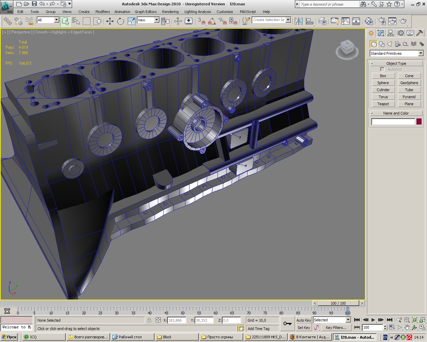Click the Key Filters button
This screenshot has height=342, width=427.
point(336,328)
